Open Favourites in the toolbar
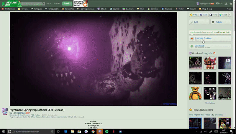Image resolution: width=236 pixels, height=134 pixels. click(68, 9)
